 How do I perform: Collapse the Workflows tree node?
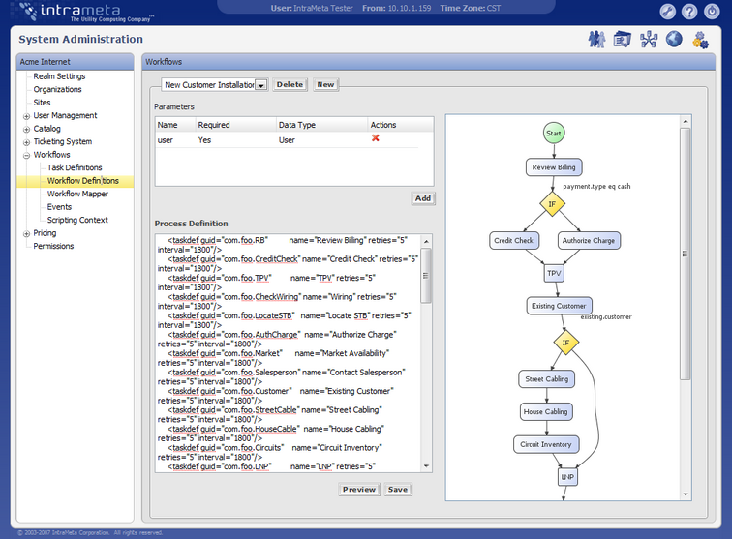pyautogui.click(x=26, y=156)
